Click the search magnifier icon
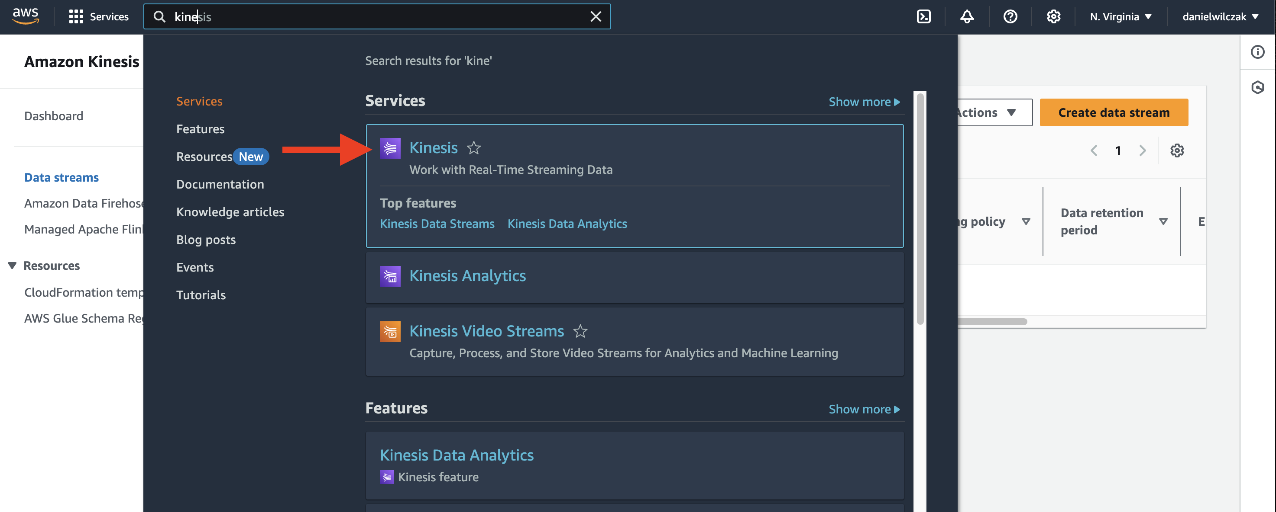 [x=159, y=17]
